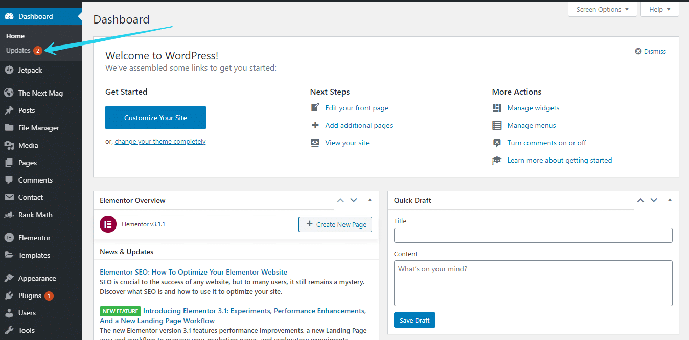The width and height of the screenshot is (689, 340).
Task: Collapse the Elementor Overview widget
Action: click(x=370, y=200)
